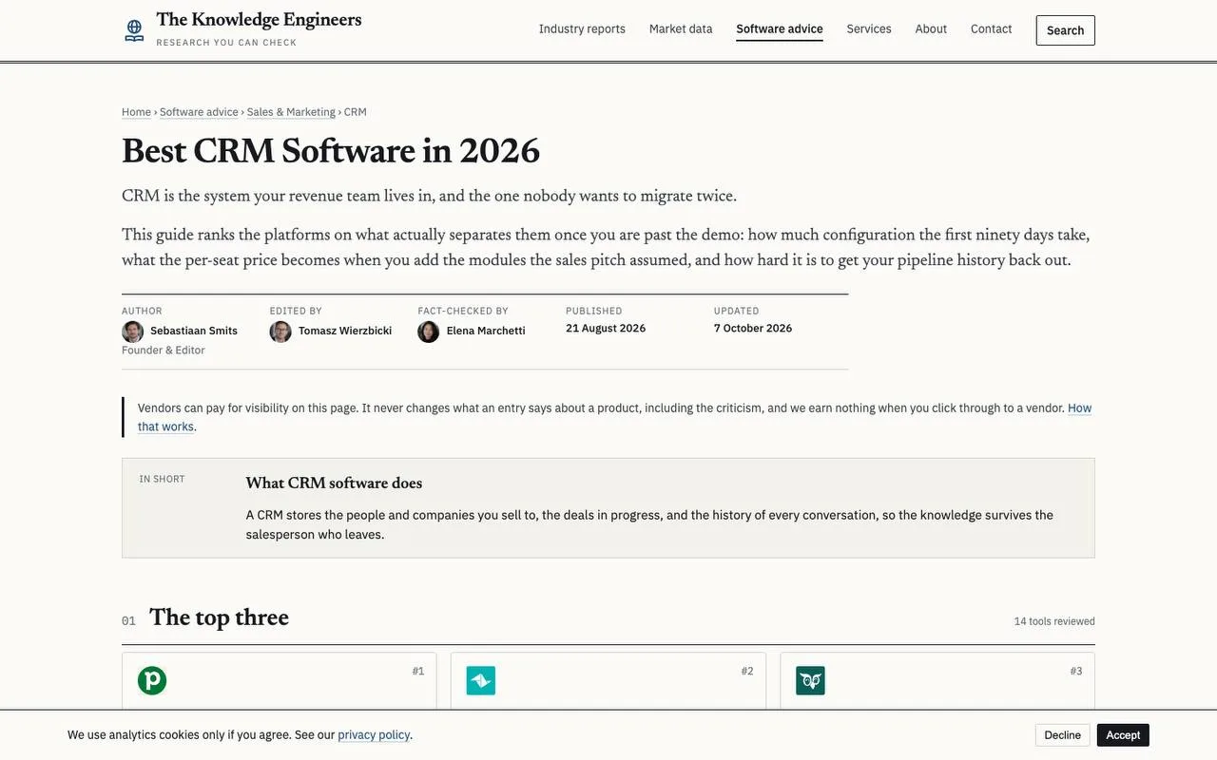1217x760 pixels.
Task: Open Sales & Marketing breadcrumb
Action: tap(291, 112)
